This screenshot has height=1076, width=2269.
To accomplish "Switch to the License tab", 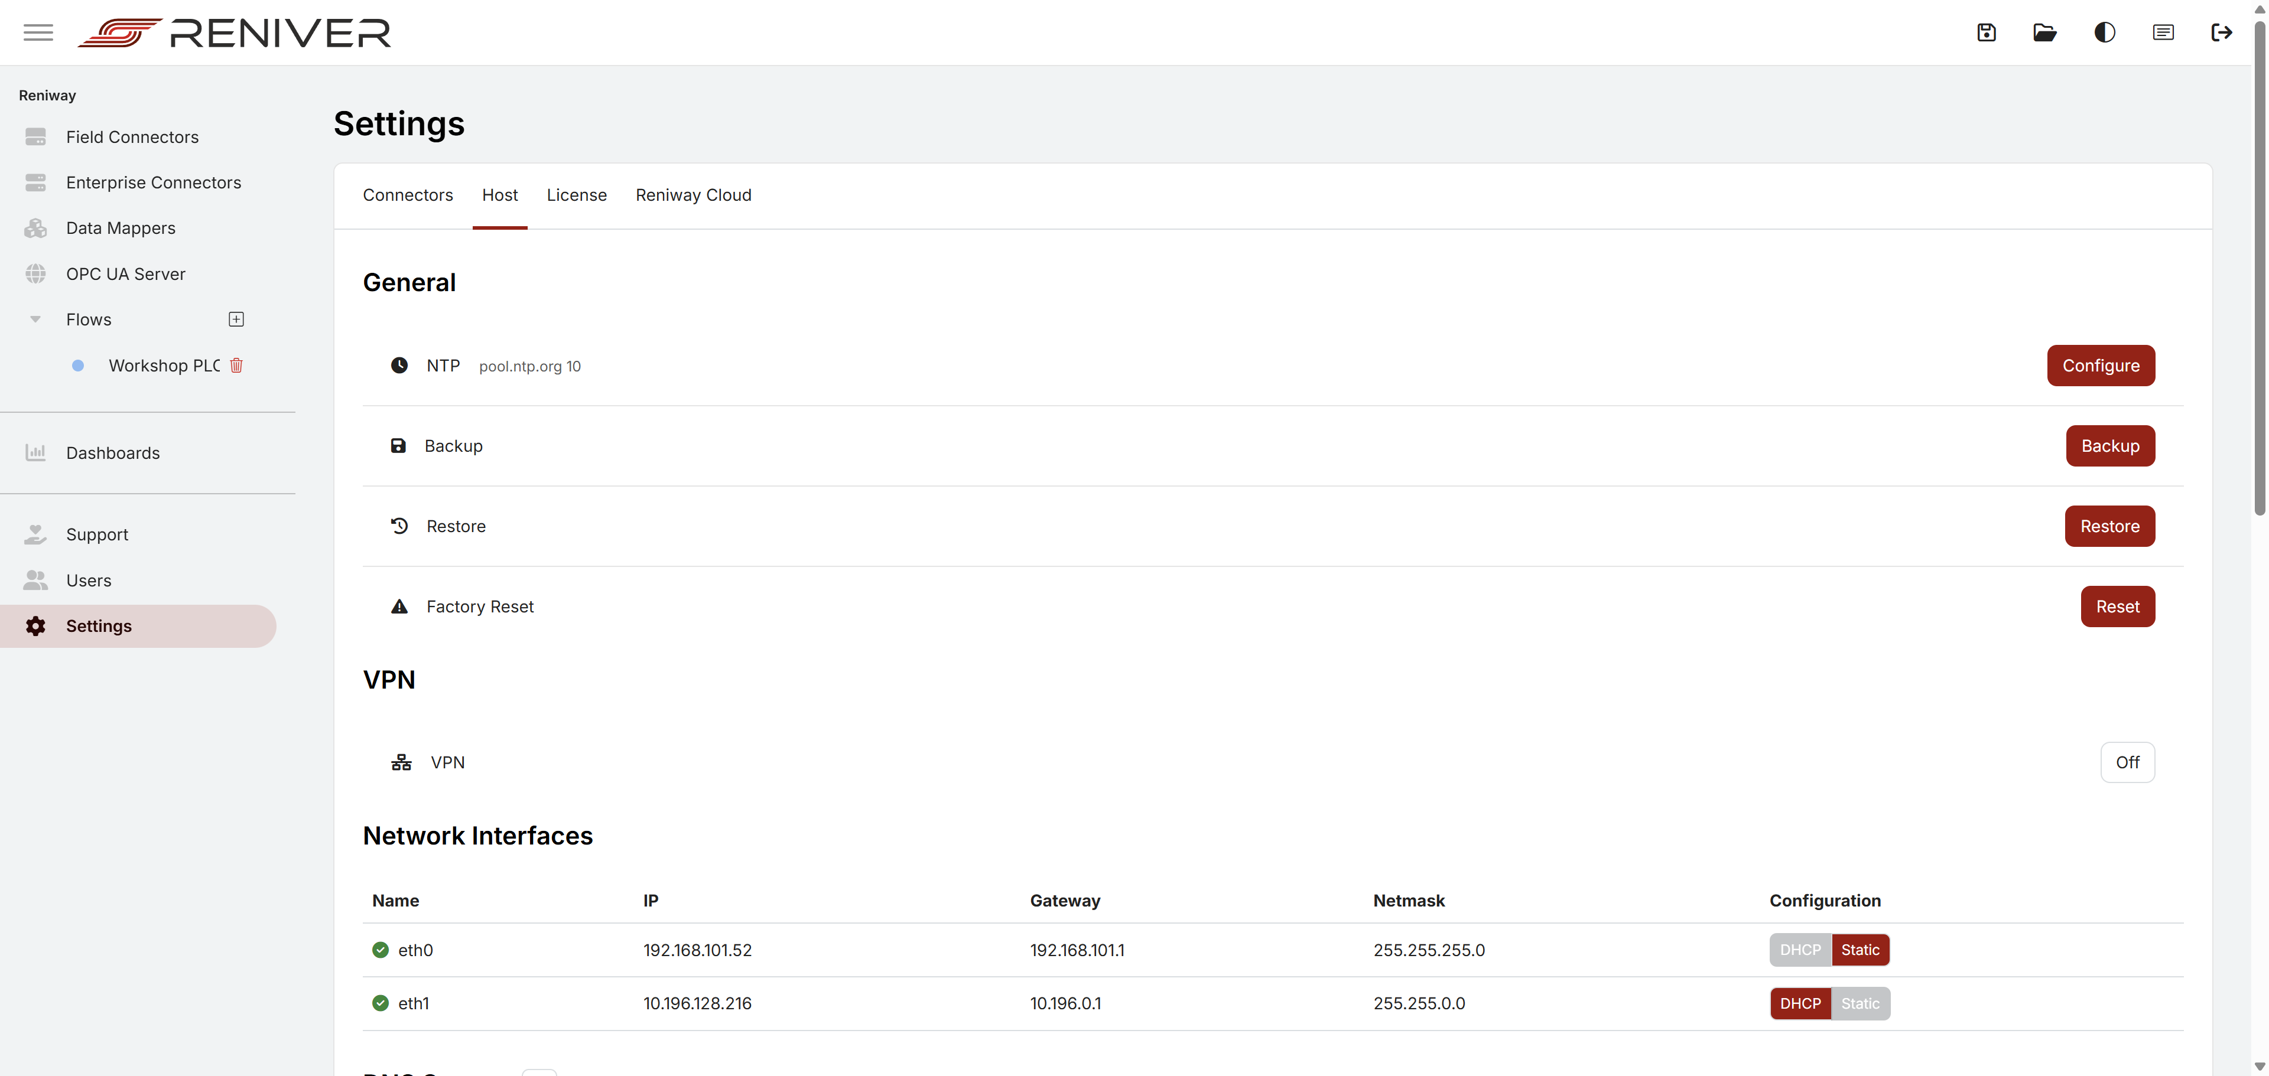I will [577, 195].
